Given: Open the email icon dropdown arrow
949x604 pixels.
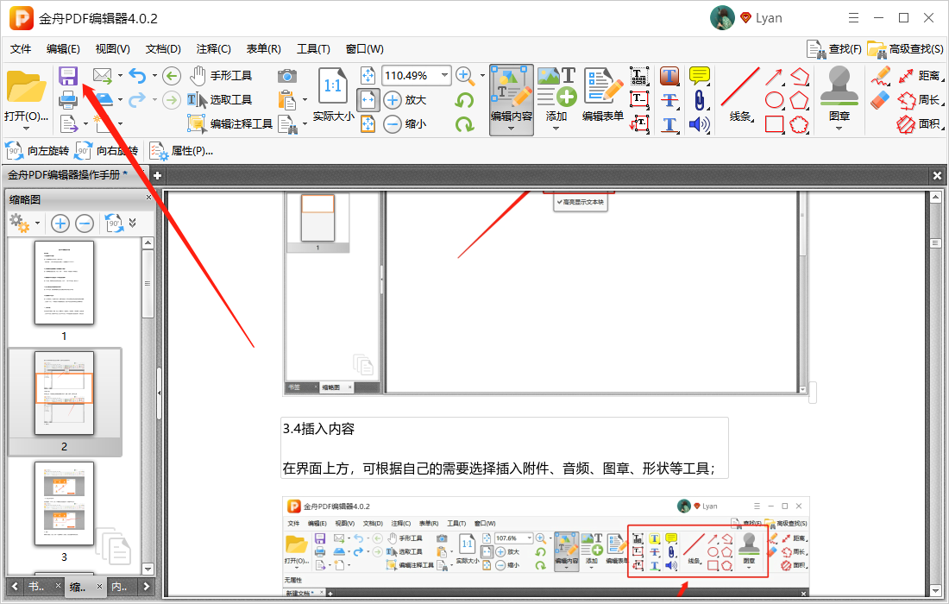Looking at the screenshot, I should (120, 76).
